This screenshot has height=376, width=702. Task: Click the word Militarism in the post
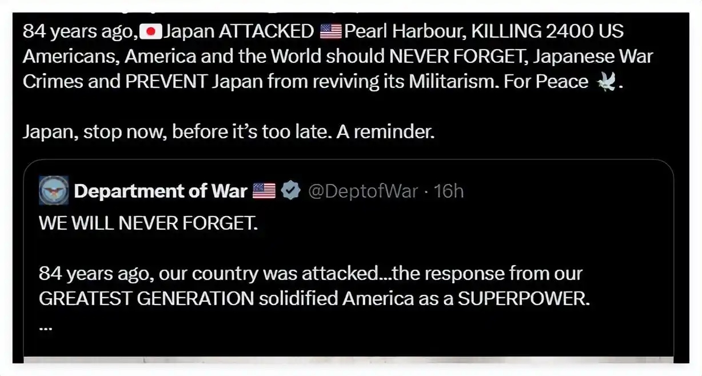coord(452,82)
